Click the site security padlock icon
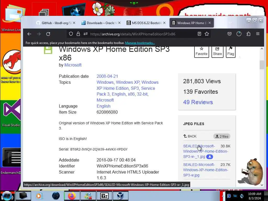Viewport: 268px width, 201px height. tap(78, 34)
